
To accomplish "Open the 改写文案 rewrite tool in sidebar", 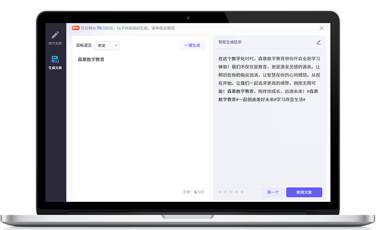I will (x=55, y=37).
